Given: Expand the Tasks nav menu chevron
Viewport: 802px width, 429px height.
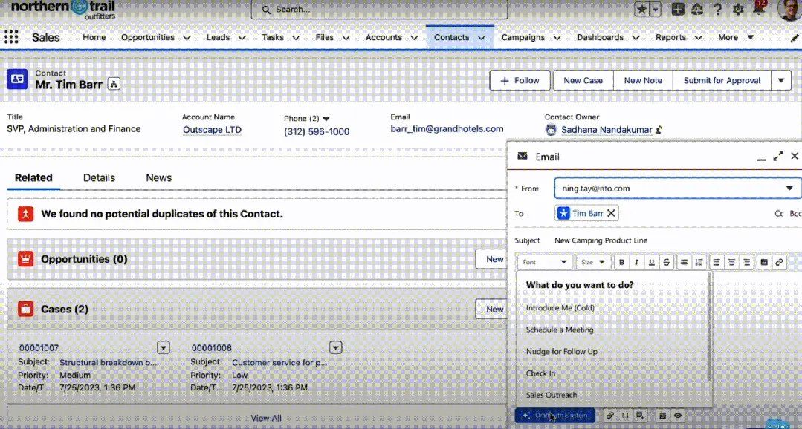Looking at the screenshot, I should (x=296, y=38).
